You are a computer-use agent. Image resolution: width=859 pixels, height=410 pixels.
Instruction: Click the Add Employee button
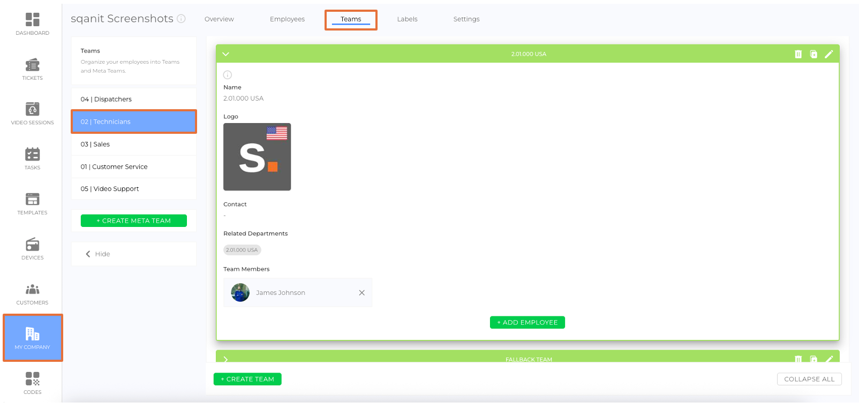point(527,322)
